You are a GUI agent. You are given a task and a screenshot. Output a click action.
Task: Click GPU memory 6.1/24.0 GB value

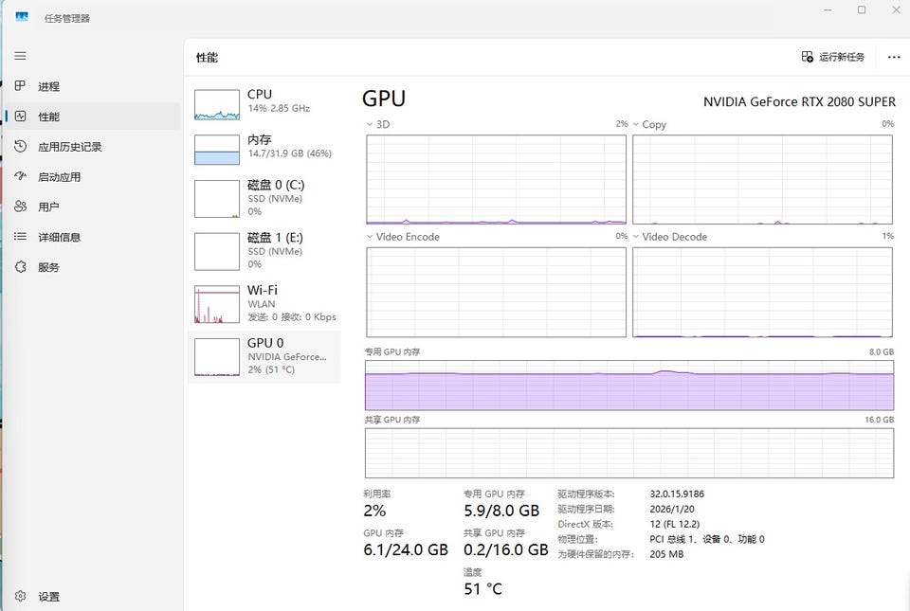point(406,549)
